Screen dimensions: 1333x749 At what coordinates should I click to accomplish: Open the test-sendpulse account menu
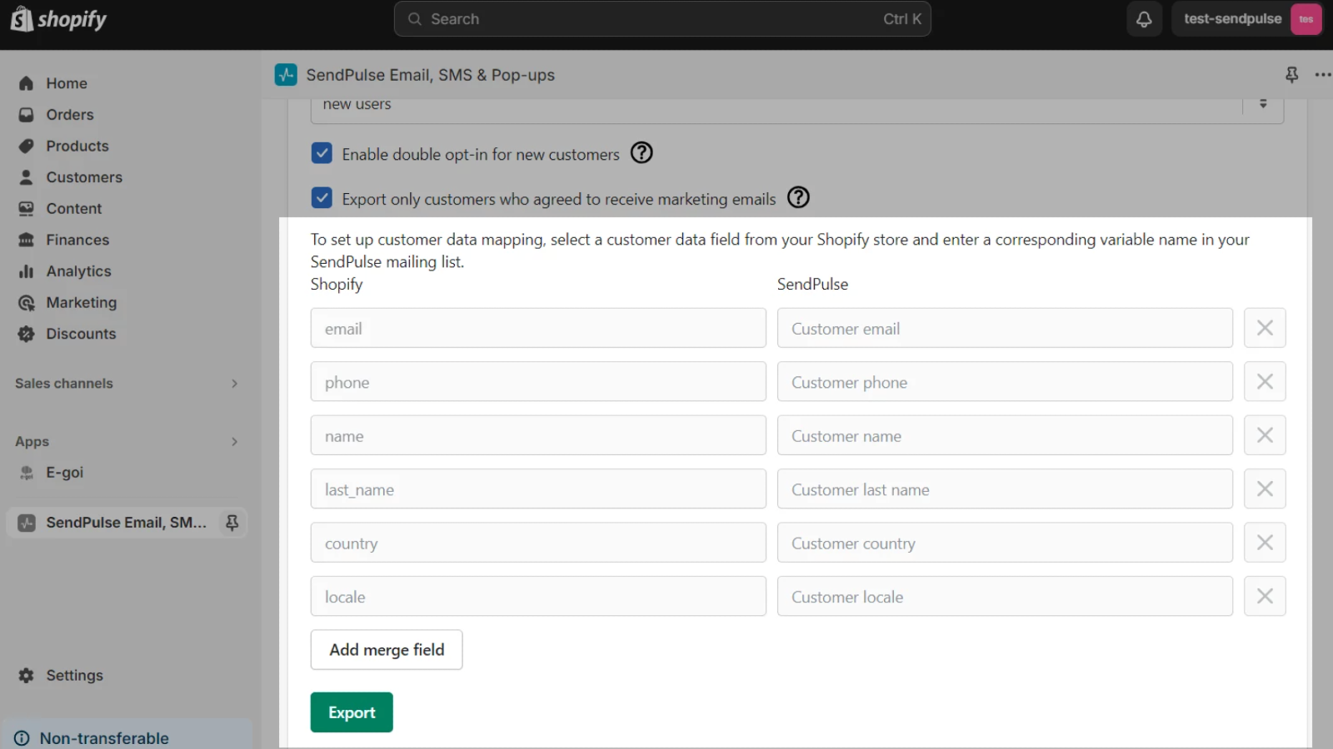click(1247, 19)
